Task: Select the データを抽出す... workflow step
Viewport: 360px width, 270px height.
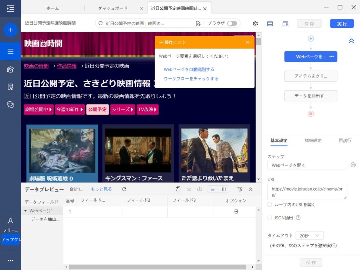Action: (x=311, y=96)
